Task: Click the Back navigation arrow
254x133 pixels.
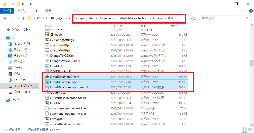Action: 5,18
